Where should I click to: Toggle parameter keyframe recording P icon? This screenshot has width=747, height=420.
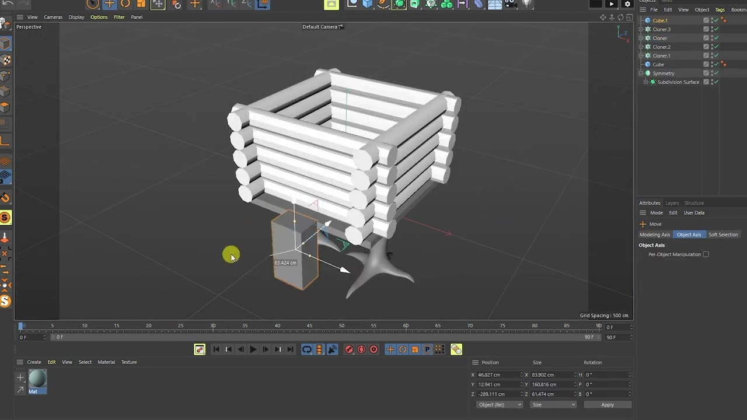tap(427, 349)
